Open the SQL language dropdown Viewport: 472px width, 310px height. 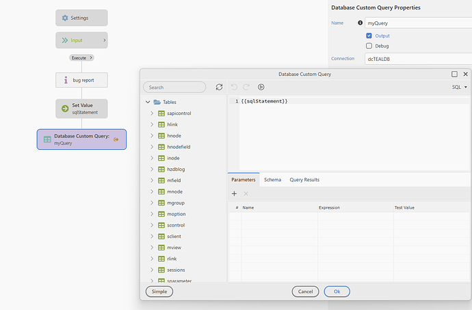coord(459,88)
